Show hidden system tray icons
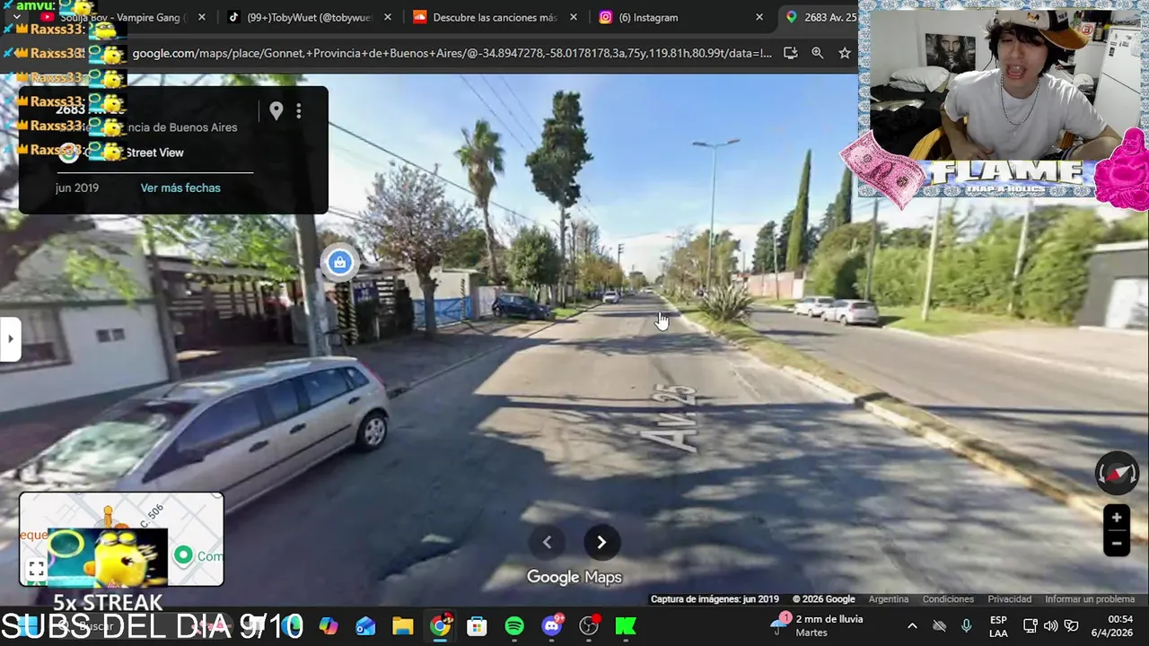 pyautogui.click(x=912, y=626)
